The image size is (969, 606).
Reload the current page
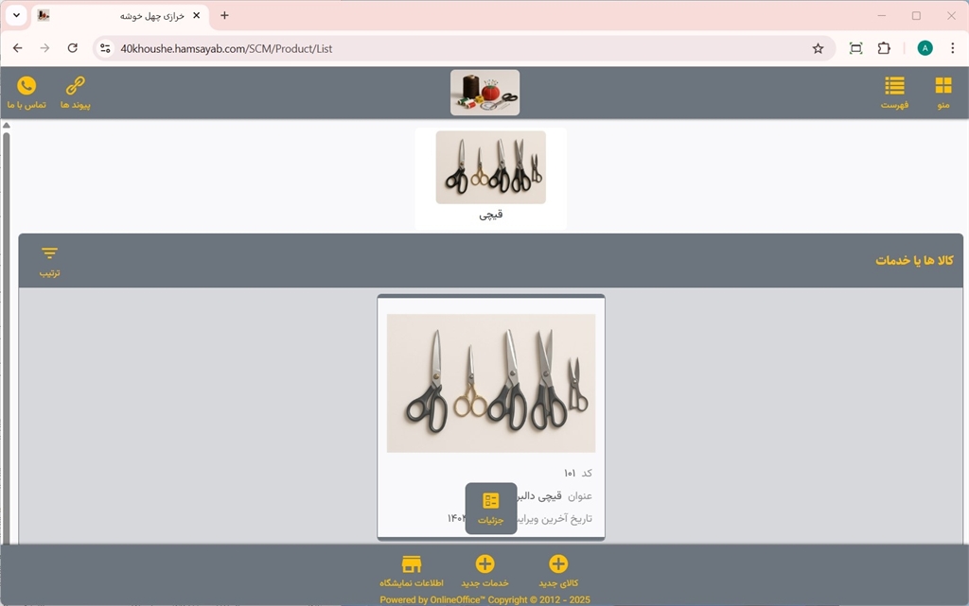pos(73,48)
